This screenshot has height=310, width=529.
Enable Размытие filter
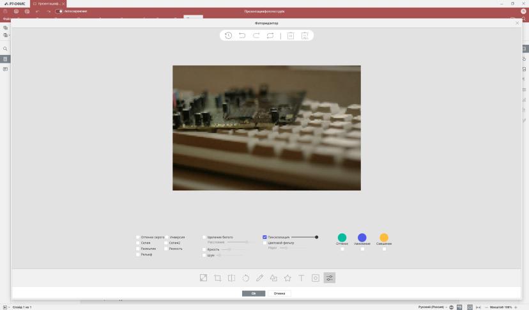tap(137, 249)
